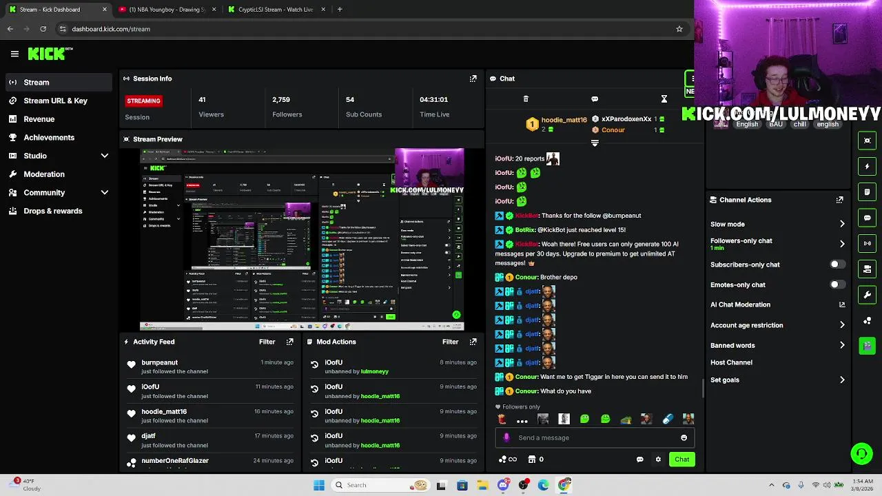882x496 pixels.
Task: Pop out the Mod Actions panel
Action: (x=473, y=342)
